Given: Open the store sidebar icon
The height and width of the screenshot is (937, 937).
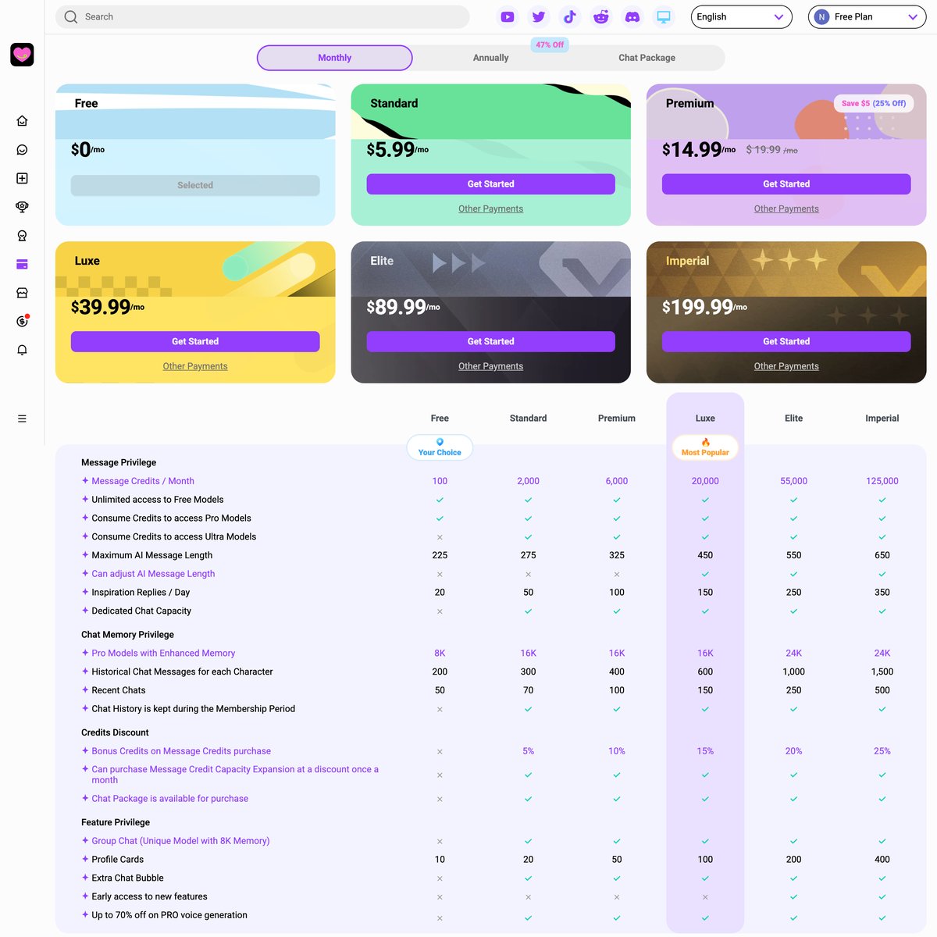Looking at the screenshot, I should [22, 293].
